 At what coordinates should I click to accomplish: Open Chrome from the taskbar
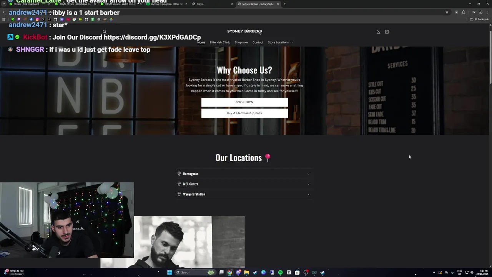click(229, 272)
